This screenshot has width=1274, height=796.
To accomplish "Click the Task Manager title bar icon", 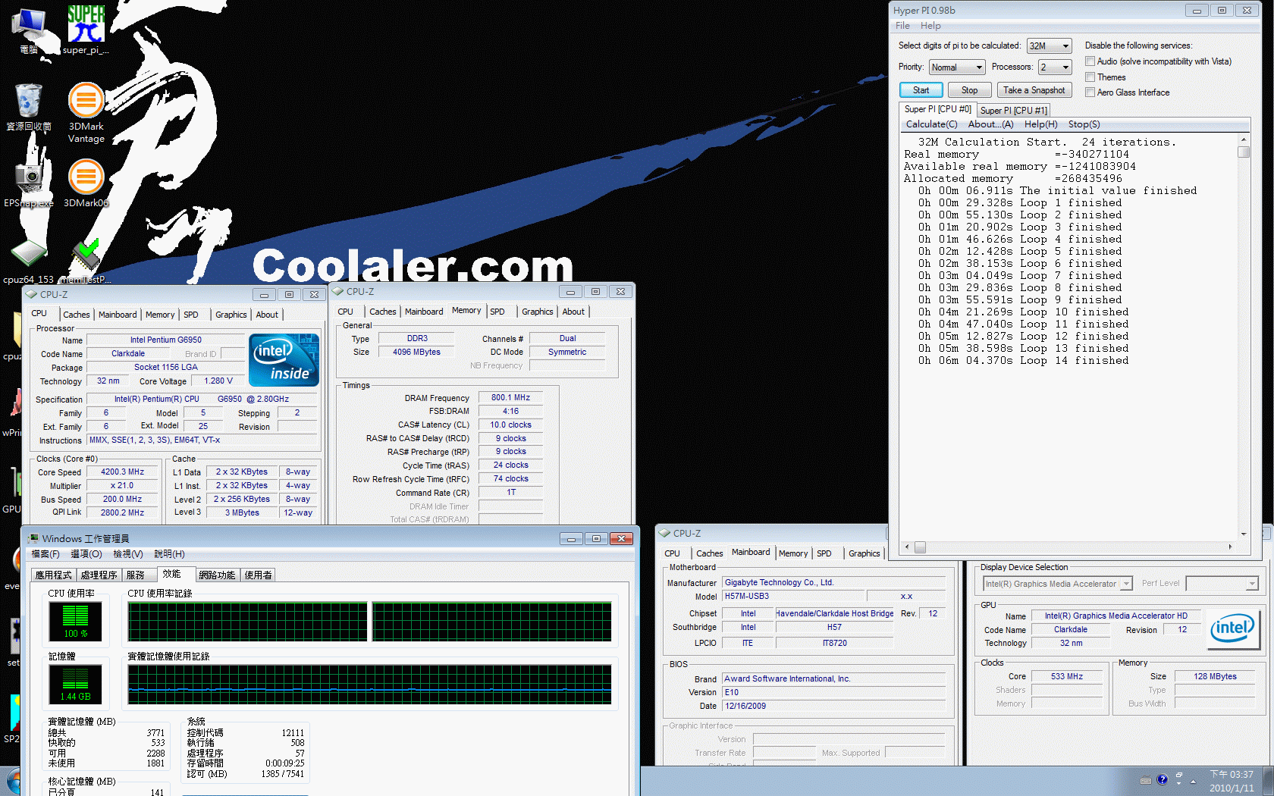I will [x=33, y=538].
